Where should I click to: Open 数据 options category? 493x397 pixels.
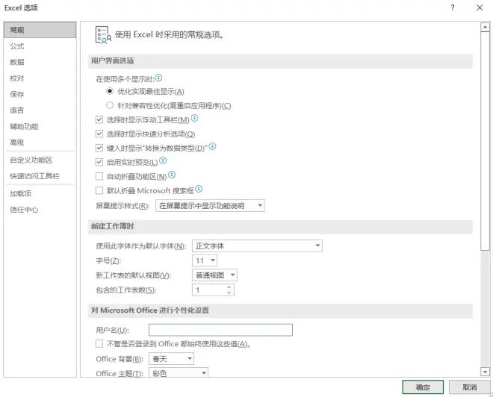click(x=40, y=62)
